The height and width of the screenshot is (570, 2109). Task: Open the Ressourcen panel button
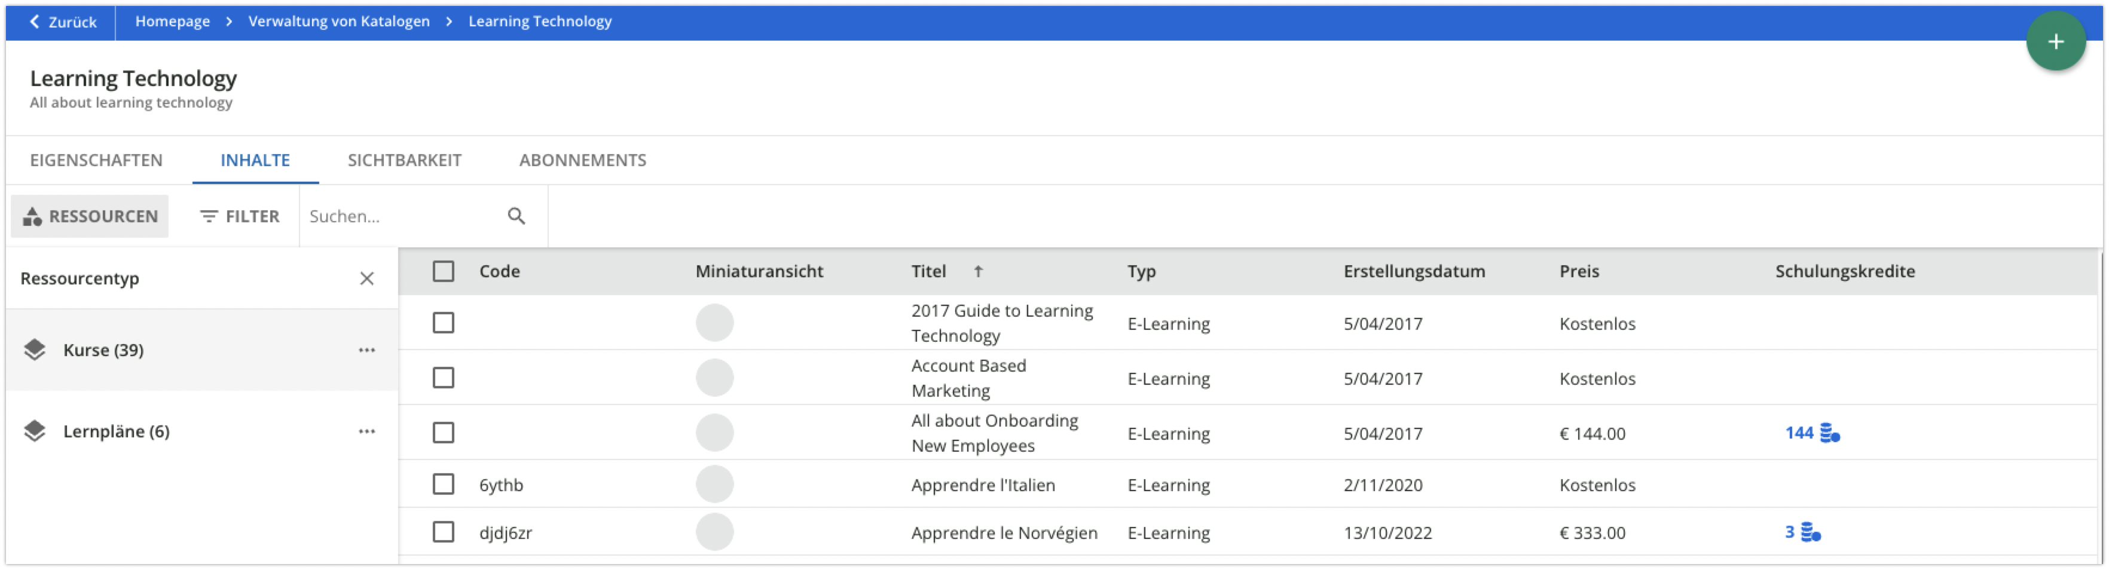click(x=90, y=217)
